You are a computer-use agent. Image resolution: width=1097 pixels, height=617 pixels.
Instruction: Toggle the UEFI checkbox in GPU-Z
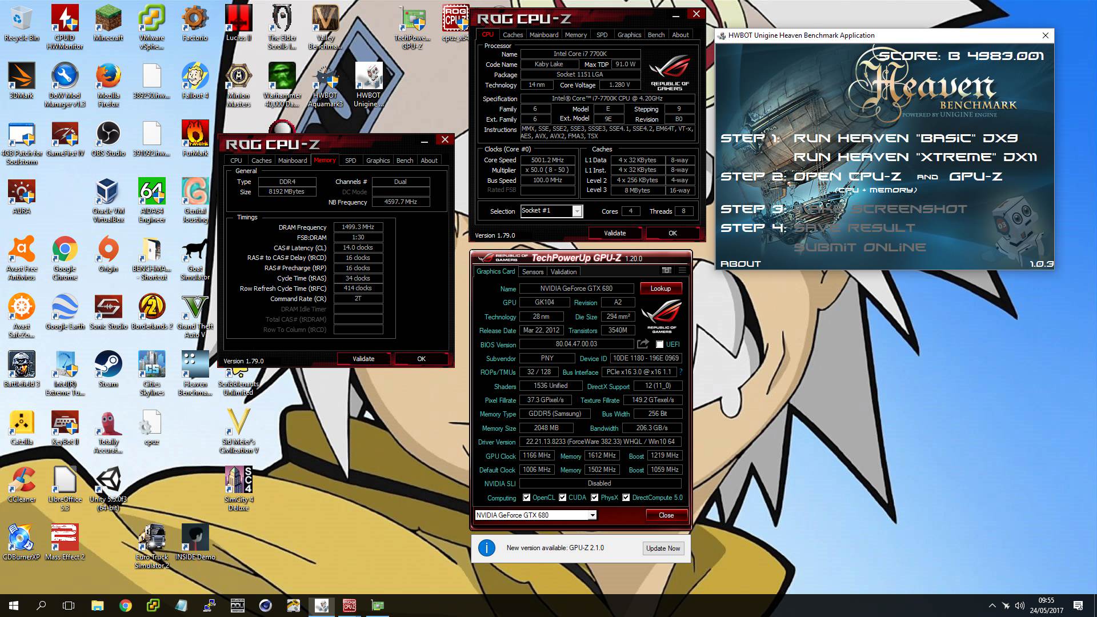click(659, 344)
